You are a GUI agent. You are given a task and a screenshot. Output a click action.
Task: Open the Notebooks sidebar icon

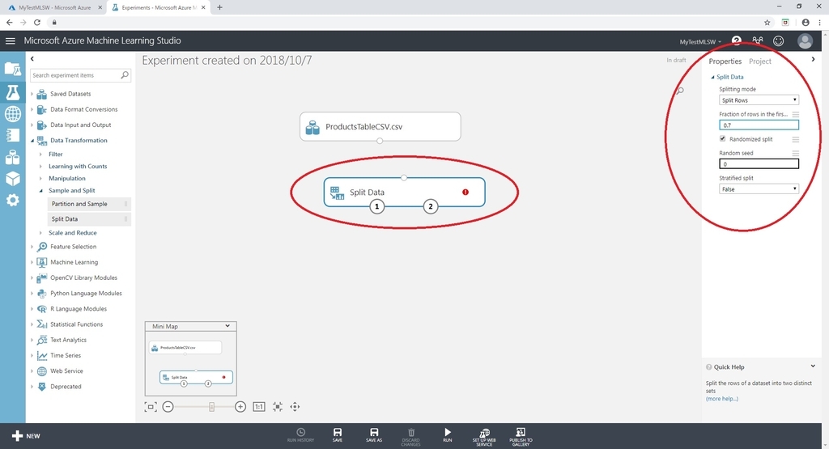13,135
